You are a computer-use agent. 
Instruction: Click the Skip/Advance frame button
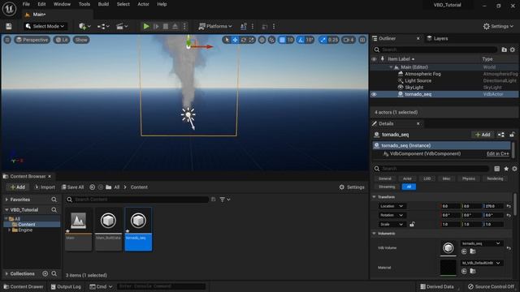tap(156, 26)
